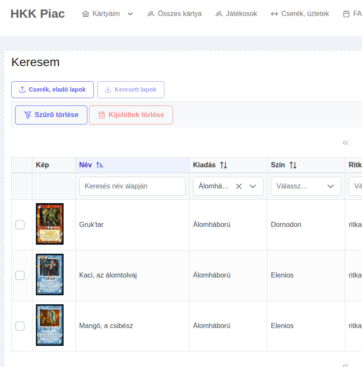The image size is (362, 367).
Task: Click the Szűrő törlése button
Action: click(51, 115)
